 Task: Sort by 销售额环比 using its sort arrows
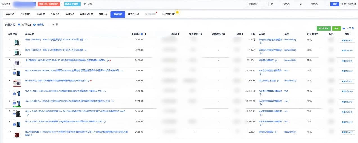click(x=224, y=34)
